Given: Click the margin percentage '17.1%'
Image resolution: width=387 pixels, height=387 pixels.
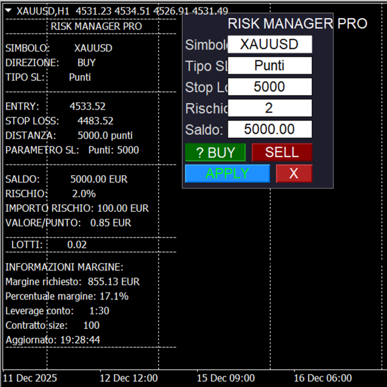Looking at the screenshot, I should click(114, 296).
